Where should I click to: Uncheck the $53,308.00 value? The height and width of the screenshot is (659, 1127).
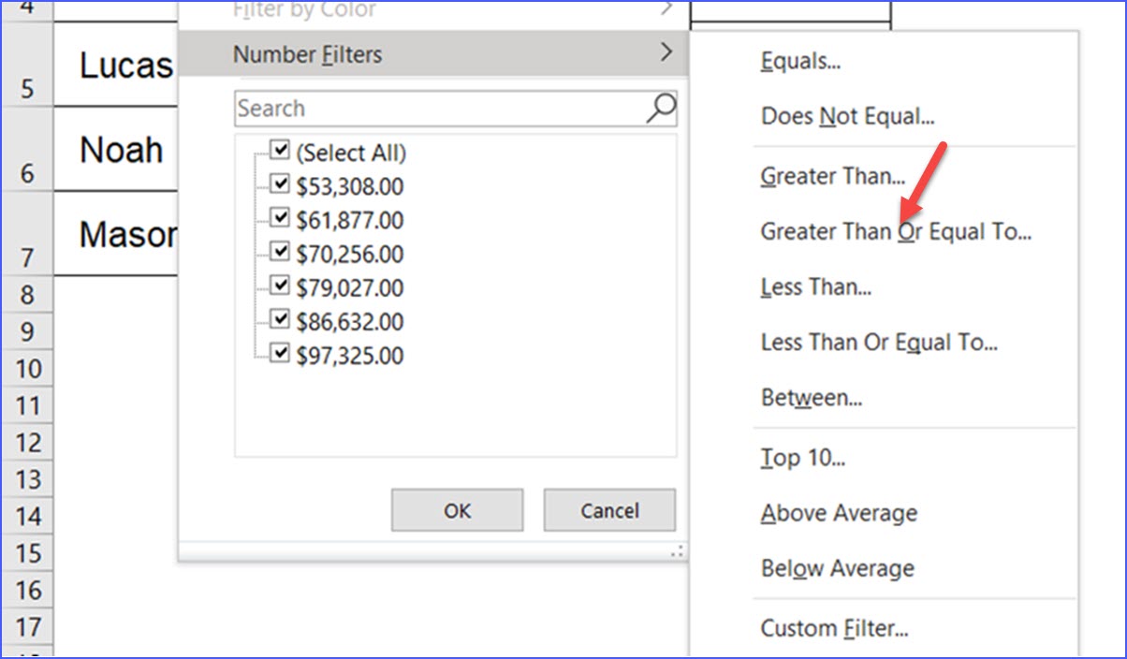pos(278,183)
